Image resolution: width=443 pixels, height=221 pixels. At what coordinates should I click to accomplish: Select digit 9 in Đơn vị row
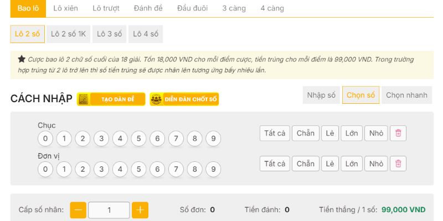[213, 169]
